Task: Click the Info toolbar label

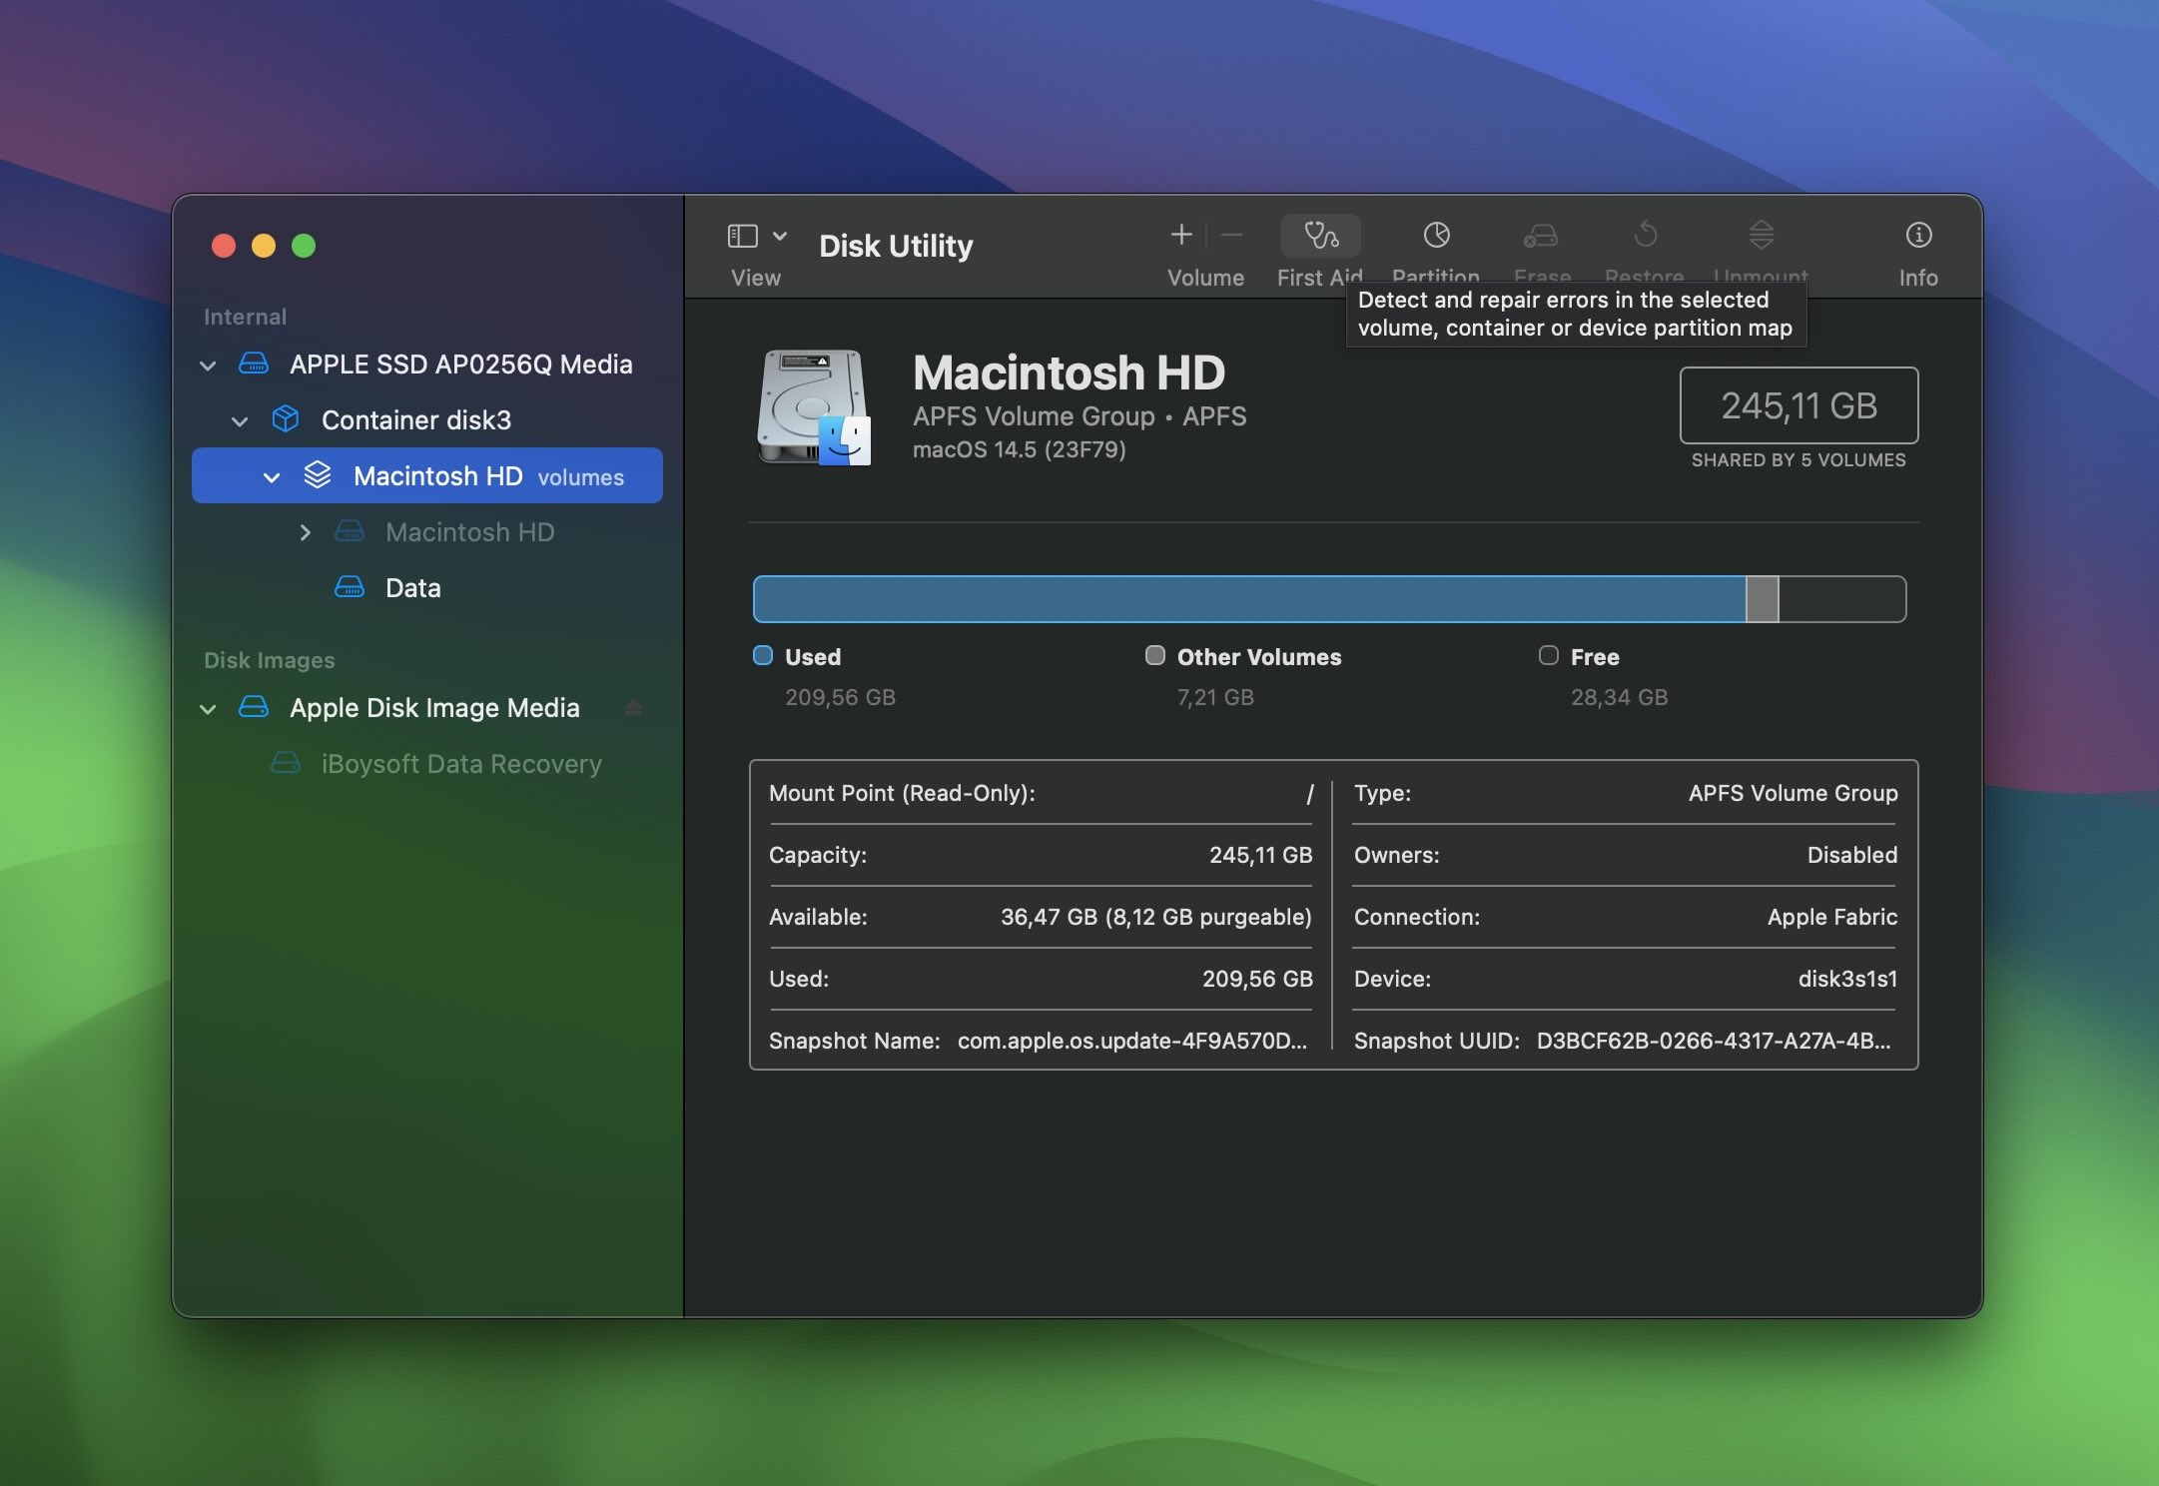Action: click(1918, 278)
